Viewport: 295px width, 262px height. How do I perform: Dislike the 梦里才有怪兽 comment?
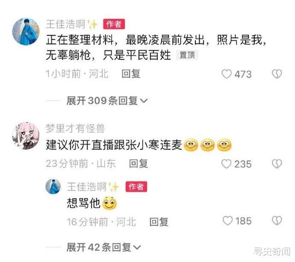(x=277, y=164)
